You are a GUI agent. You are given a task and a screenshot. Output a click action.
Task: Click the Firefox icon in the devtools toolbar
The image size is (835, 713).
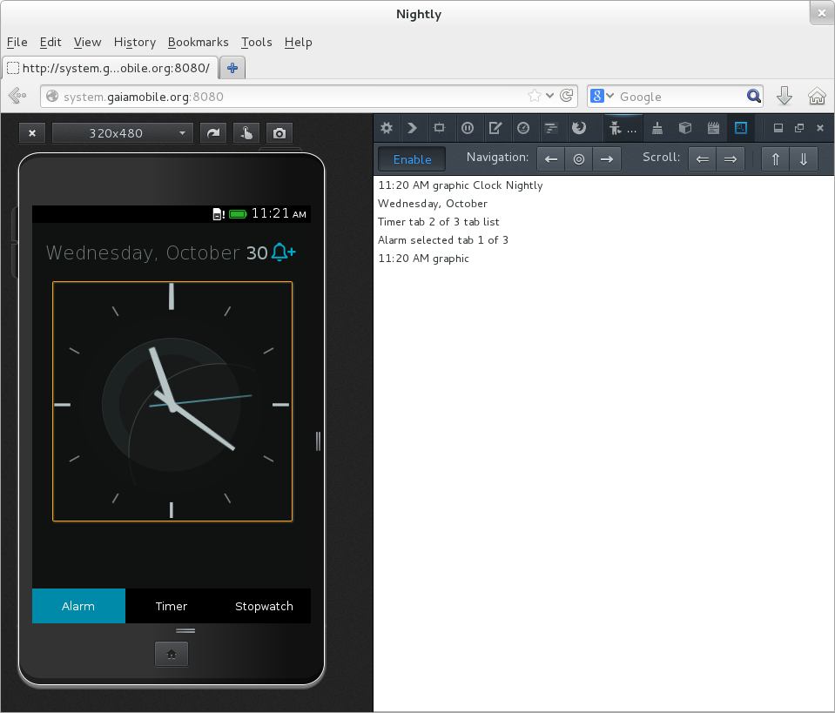coord(579,128)
